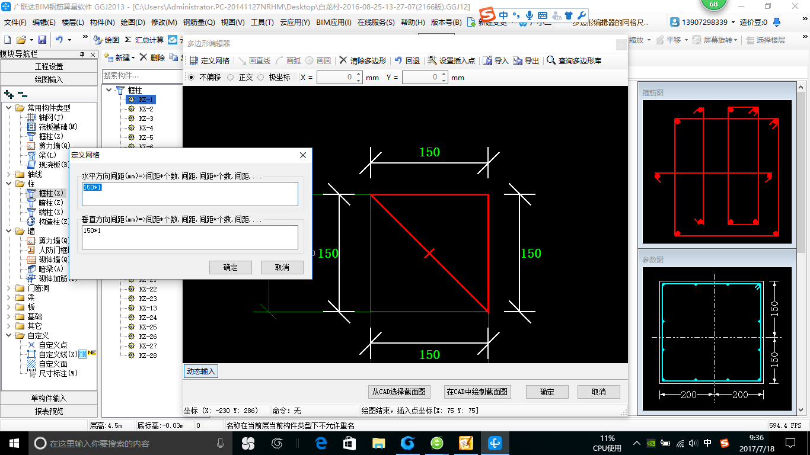
Task: Pin the 模块导航栏 panel
Action: pyautogui.click(x=82, y=54)
